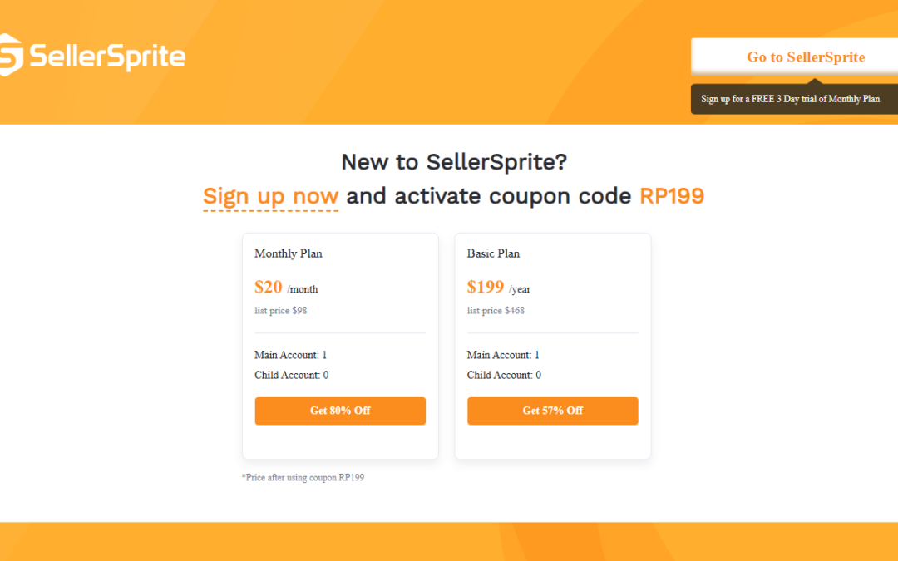Click the FREE 3 Day trial tooltip
This screenshot has height=561, width=898.
(790, 99)
